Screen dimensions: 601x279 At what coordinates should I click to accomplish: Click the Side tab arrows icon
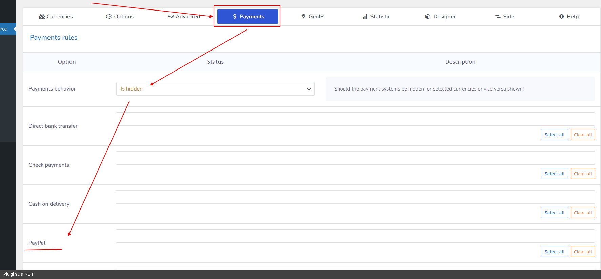click(498, 17)
